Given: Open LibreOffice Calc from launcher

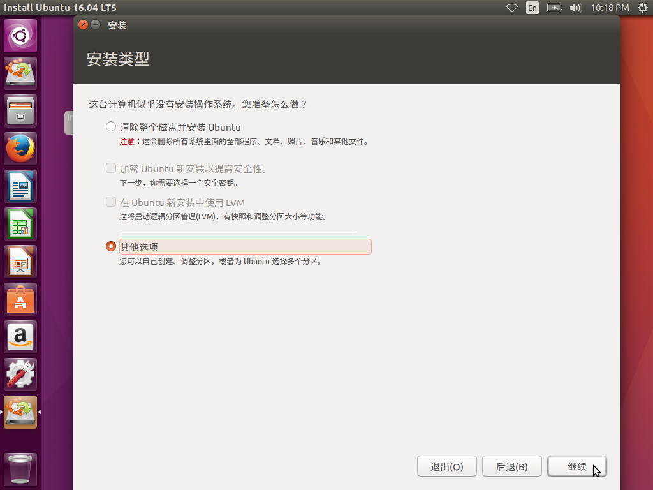Looking at the screenshot, I should pyautogui.click(x=20, y=224).
